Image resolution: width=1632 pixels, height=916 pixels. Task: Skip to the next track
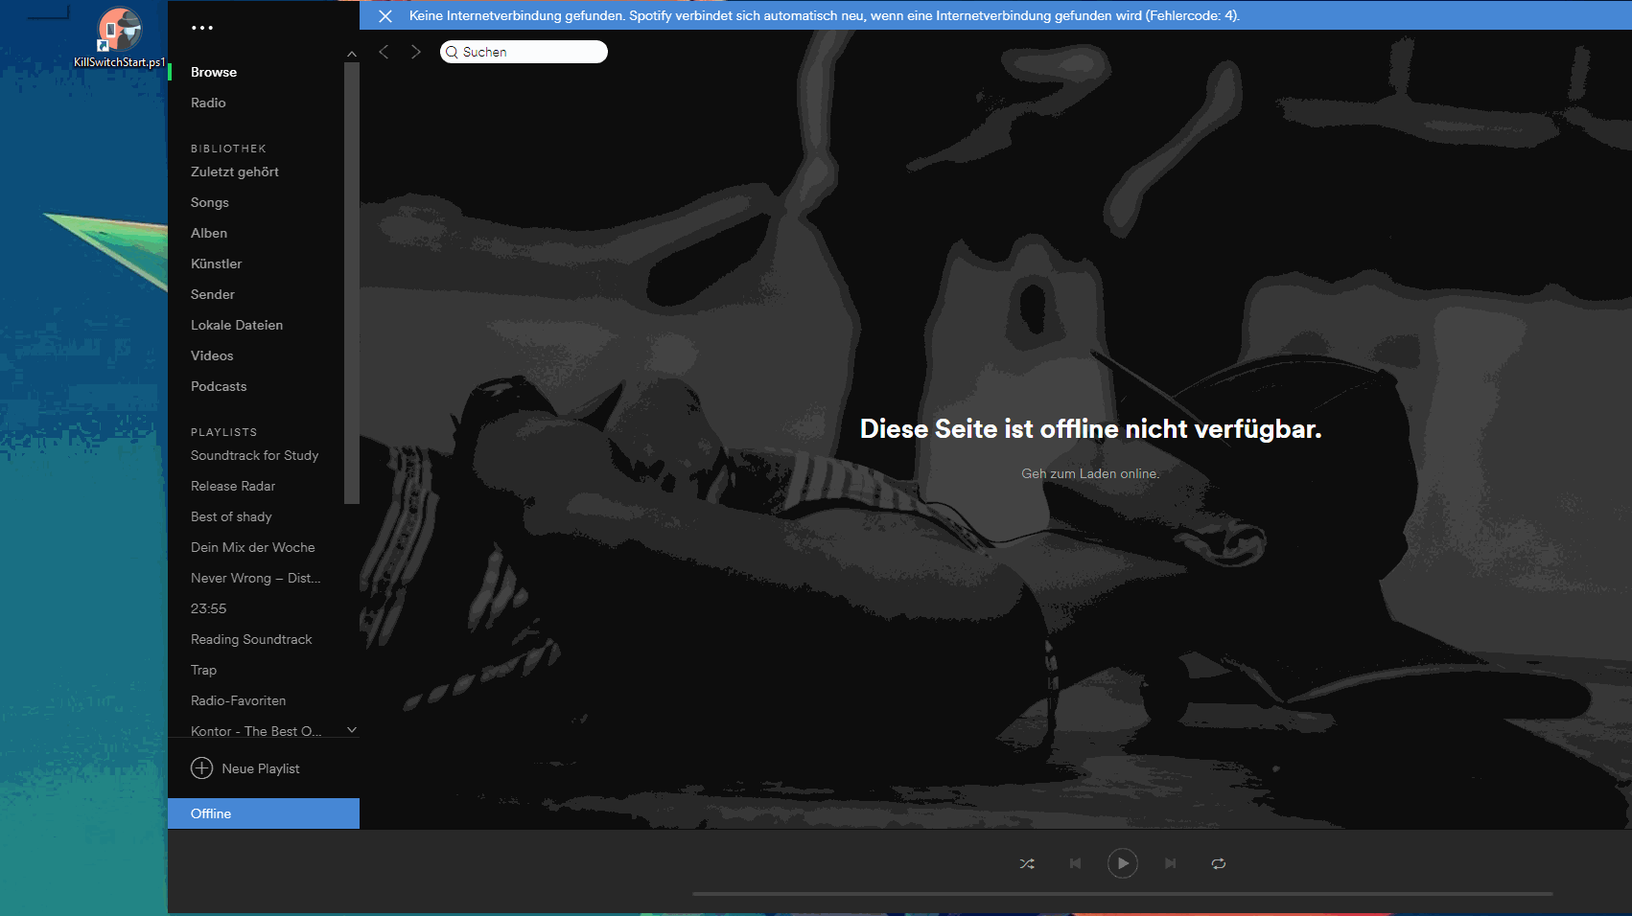[1171, 863]
